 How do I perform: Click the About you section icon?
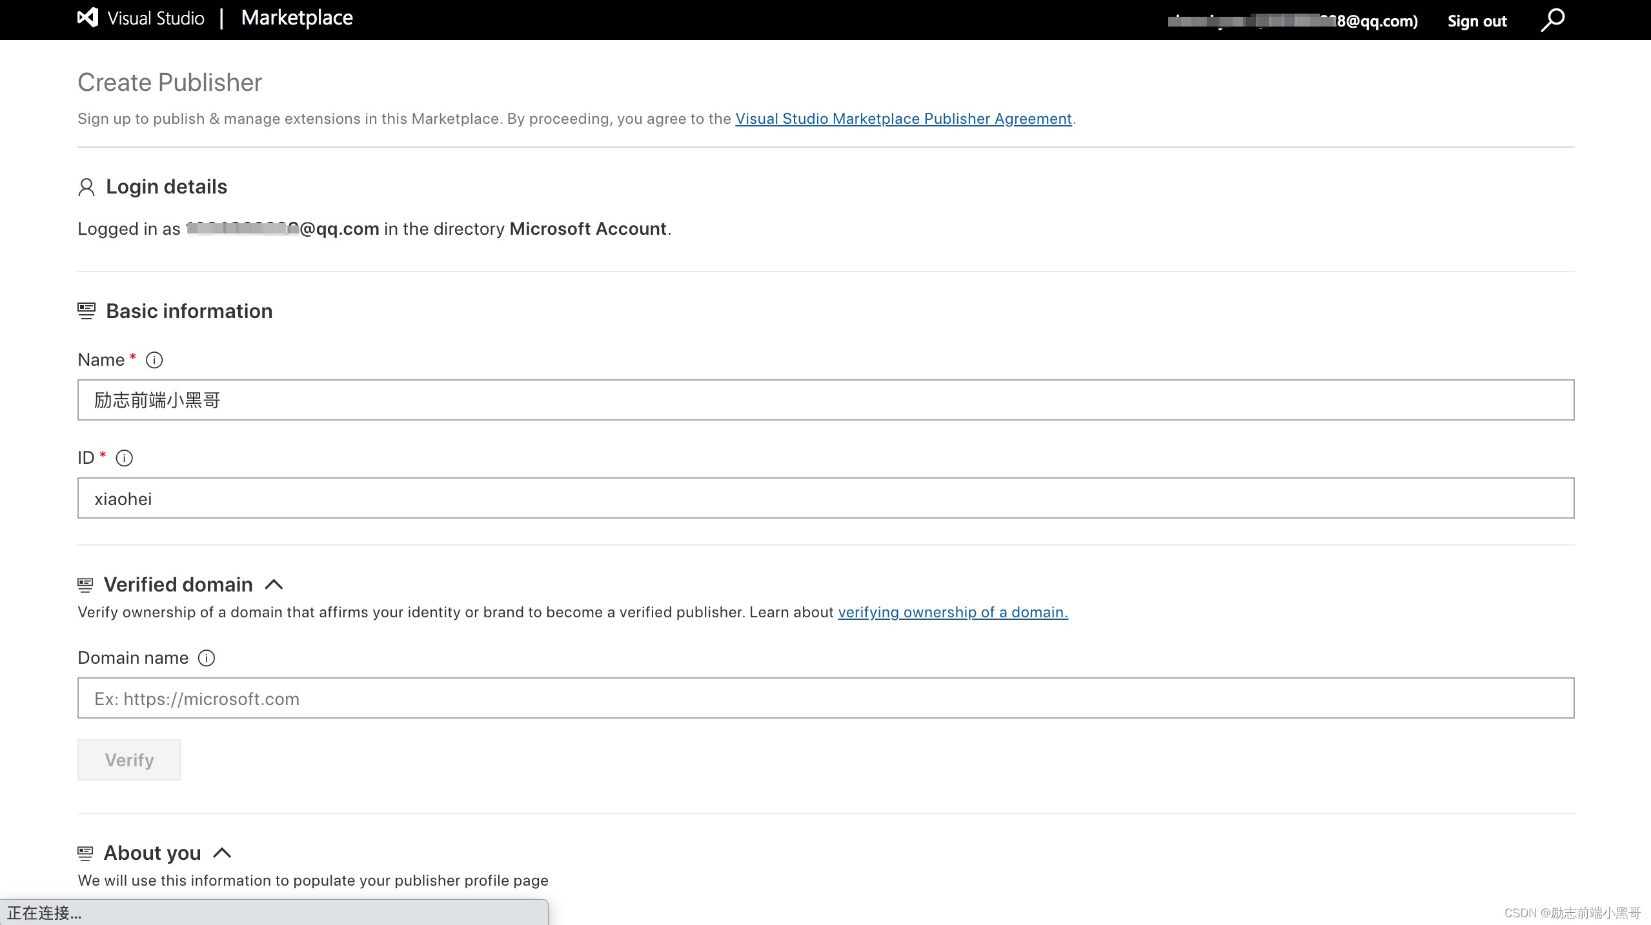(85, 853)
